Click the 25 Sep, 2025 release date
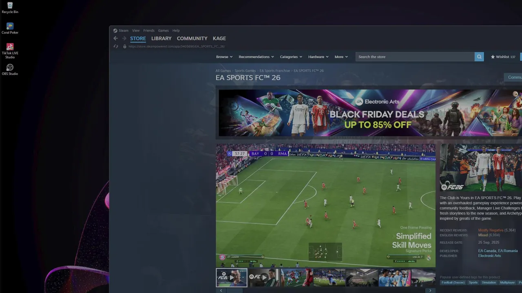Image resolution: width=522 pixels, height=293 pixels. (489, 243)
